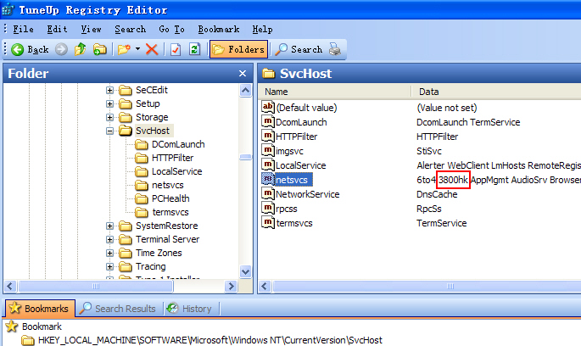Viewport: 581px width, 346px height.
Task: Click the folder tree scroll up arrow
Action: point(245,91)
